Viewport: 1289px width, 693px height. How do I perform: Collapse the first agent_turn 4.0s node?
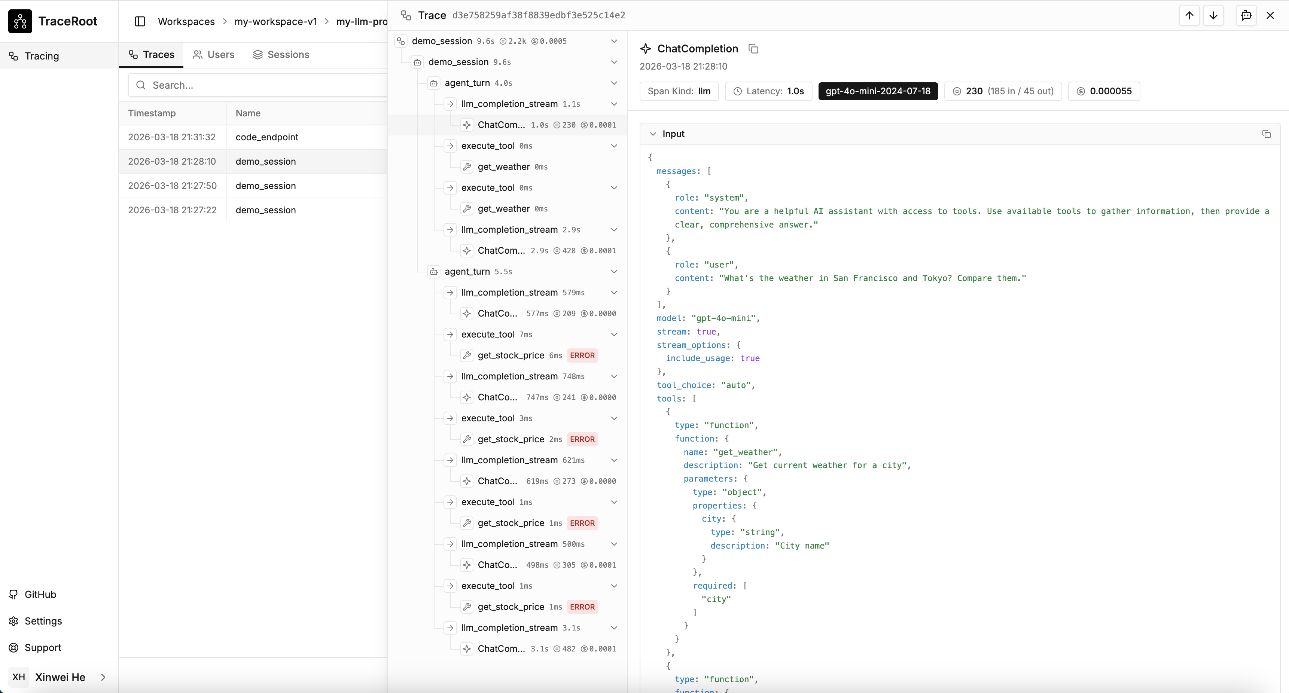pos(614,83)
